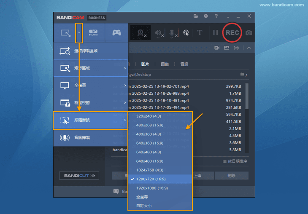Expand the 特定視窗 submenu

pyautogui.click(x=91, y=103)
